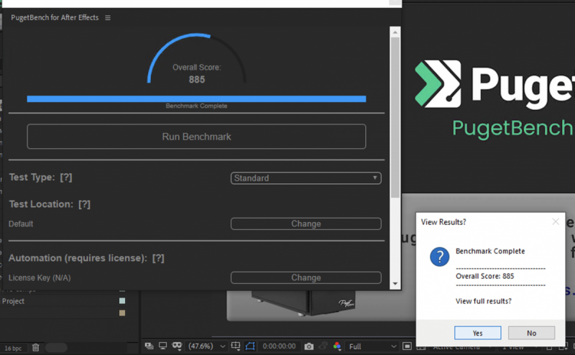Click the PugetBench panel scrollbar thumb
Image resolution: width=575 pixels, height=355 pixels.
pos(395,117)
